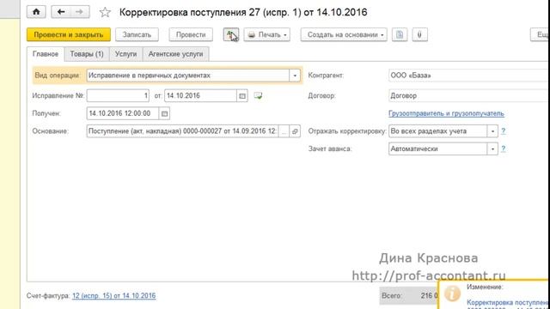Click the green status icon after the date

[258, 95]
